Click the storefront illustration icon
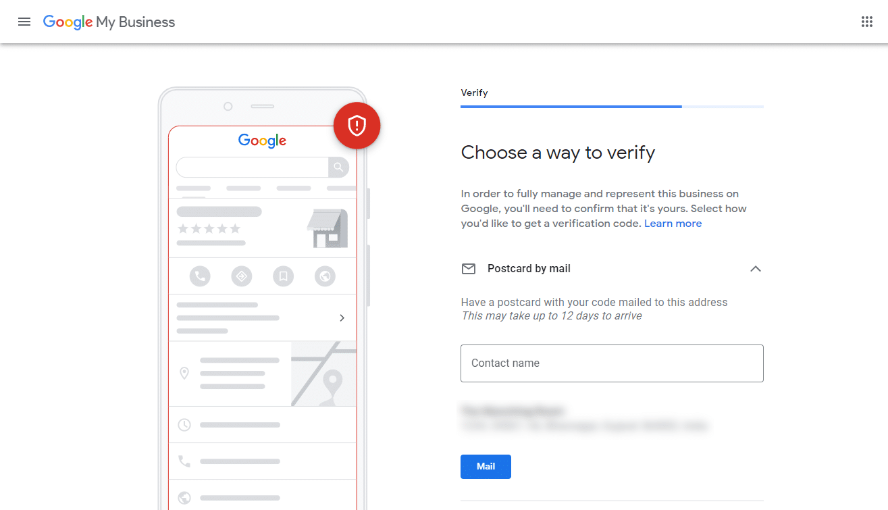The height and width of the screenshot is (510, 888). click(328, 228)
